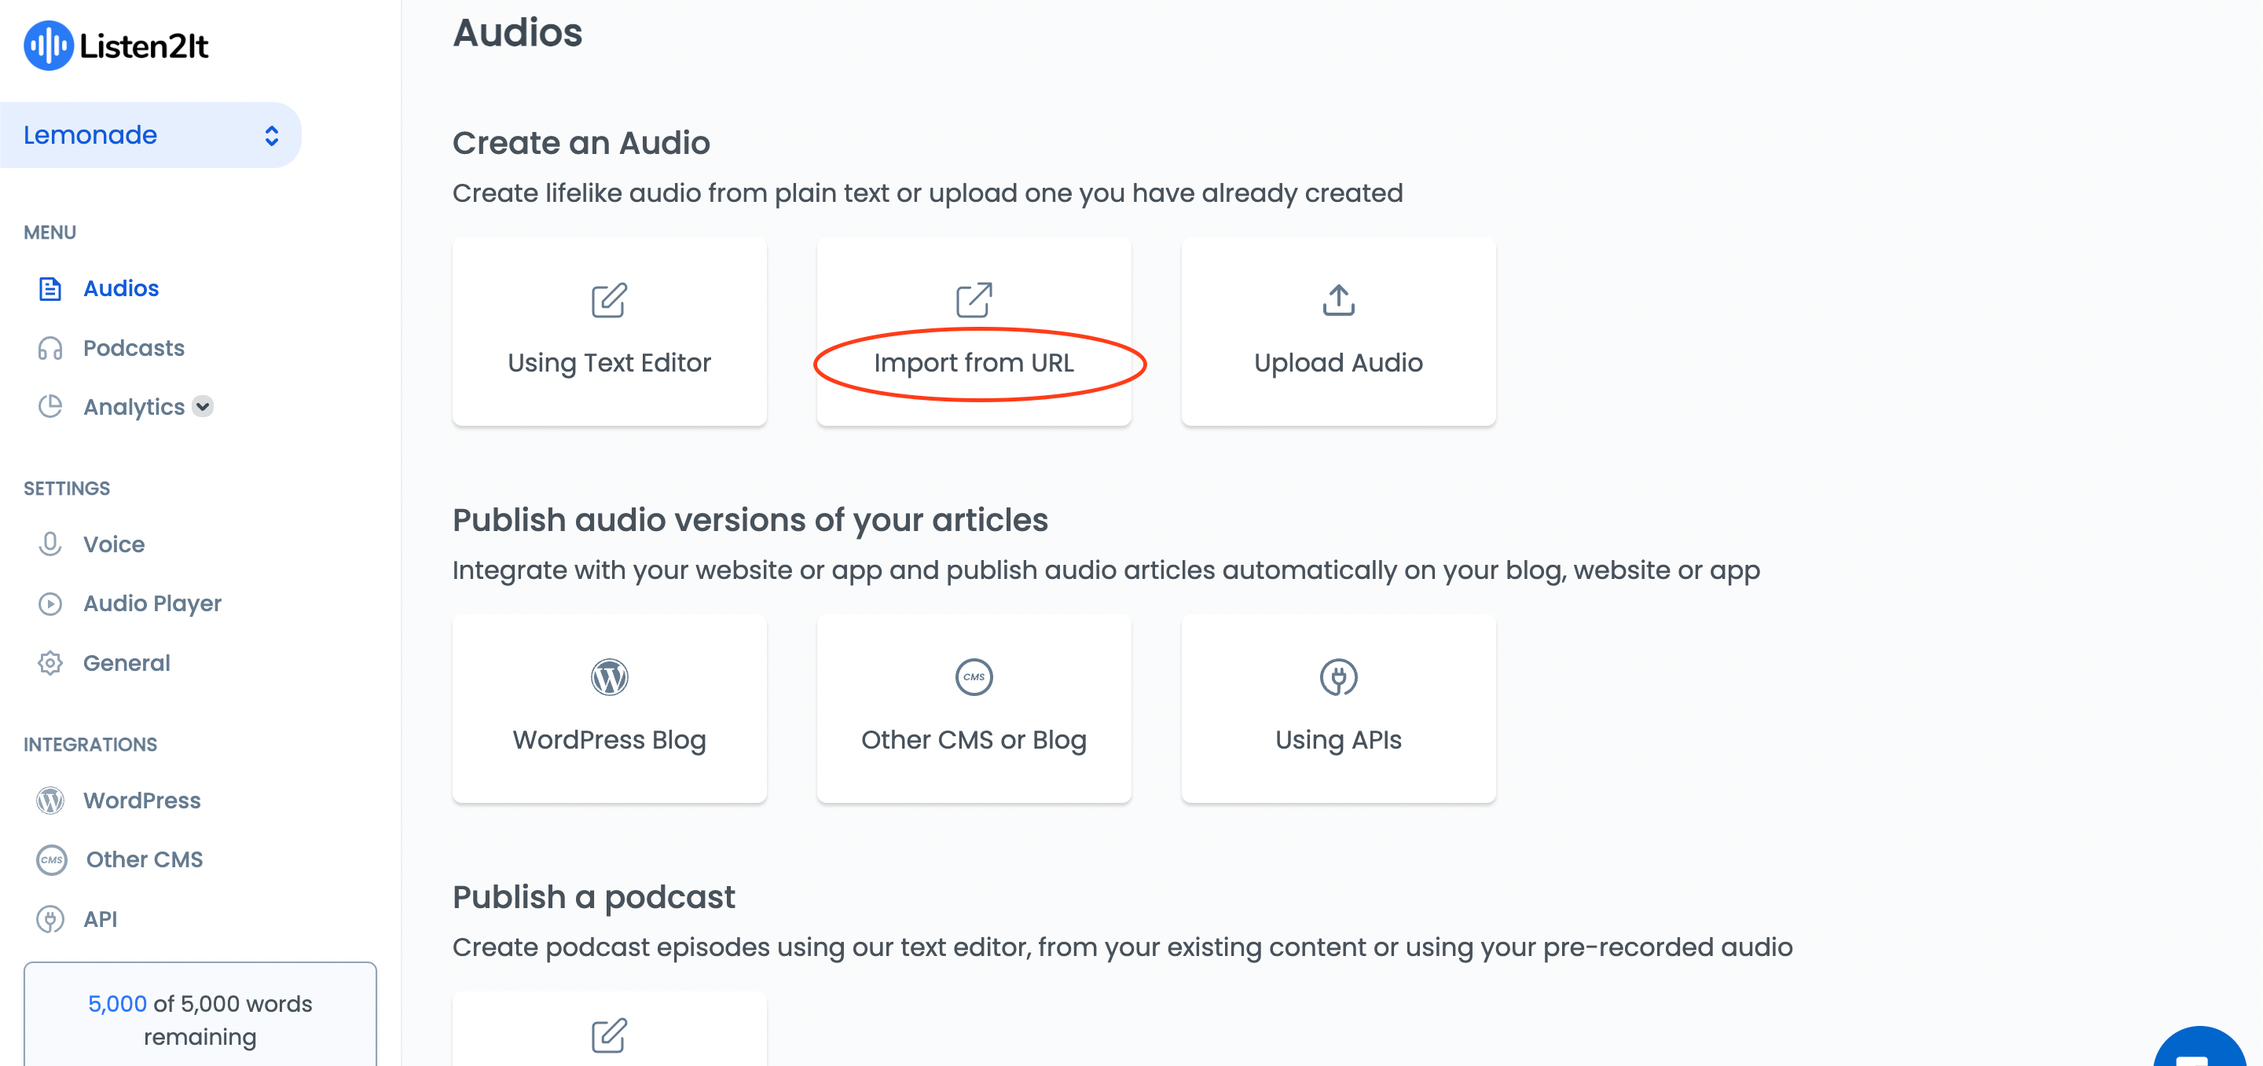Click the WordPress Blog logo icon
The width and height of the screenshot is (2263, 1066).
click(x=609, y=677)
